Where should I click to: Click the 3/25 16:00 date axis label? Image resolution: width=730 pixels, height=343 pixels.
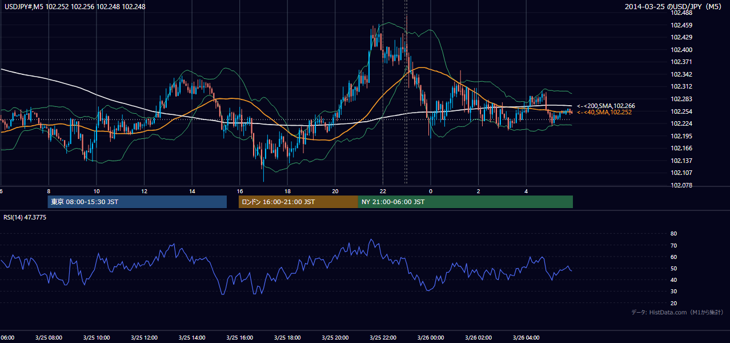click(x=240, y=338)
